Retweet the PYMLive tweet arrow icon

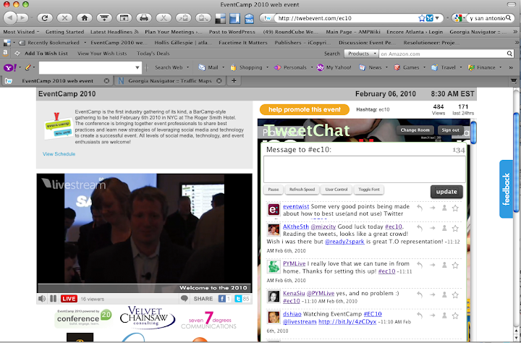[431, 264]
